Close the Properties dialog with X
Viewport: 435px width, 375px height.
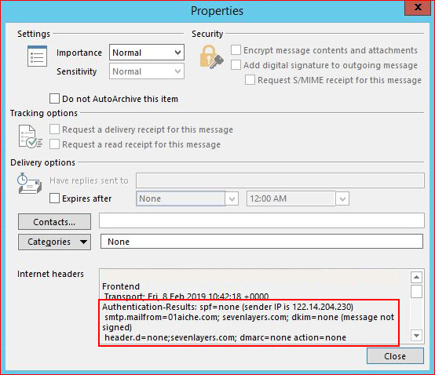pyautogui.click(x=418, y=7)
